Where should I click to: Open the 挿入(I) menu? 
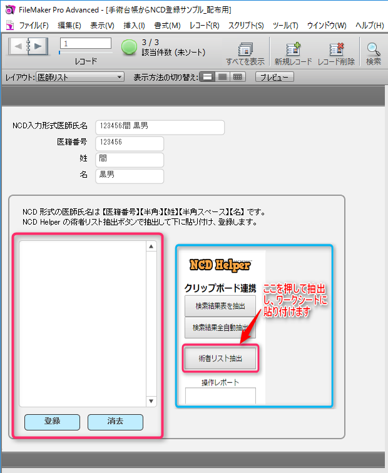click(x=135, y=25)
